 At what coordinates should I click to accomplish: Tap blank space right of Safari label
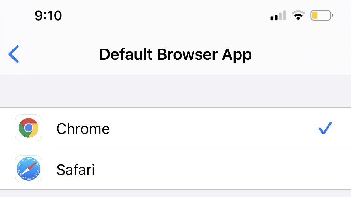click(203, 169)
